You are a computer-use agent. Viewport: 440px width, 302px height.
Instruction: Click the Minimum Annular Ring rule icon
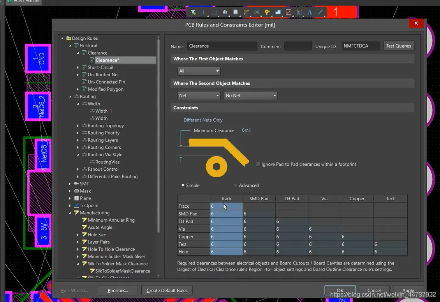(84, 220)
